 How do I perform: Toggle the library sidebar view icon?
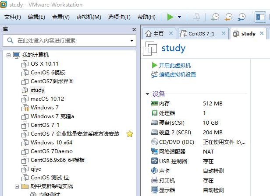(x=260, y=17)
